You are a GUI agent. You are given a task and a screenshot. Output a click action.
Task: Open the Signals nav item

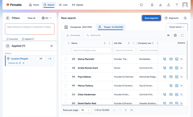click(78, 5)
